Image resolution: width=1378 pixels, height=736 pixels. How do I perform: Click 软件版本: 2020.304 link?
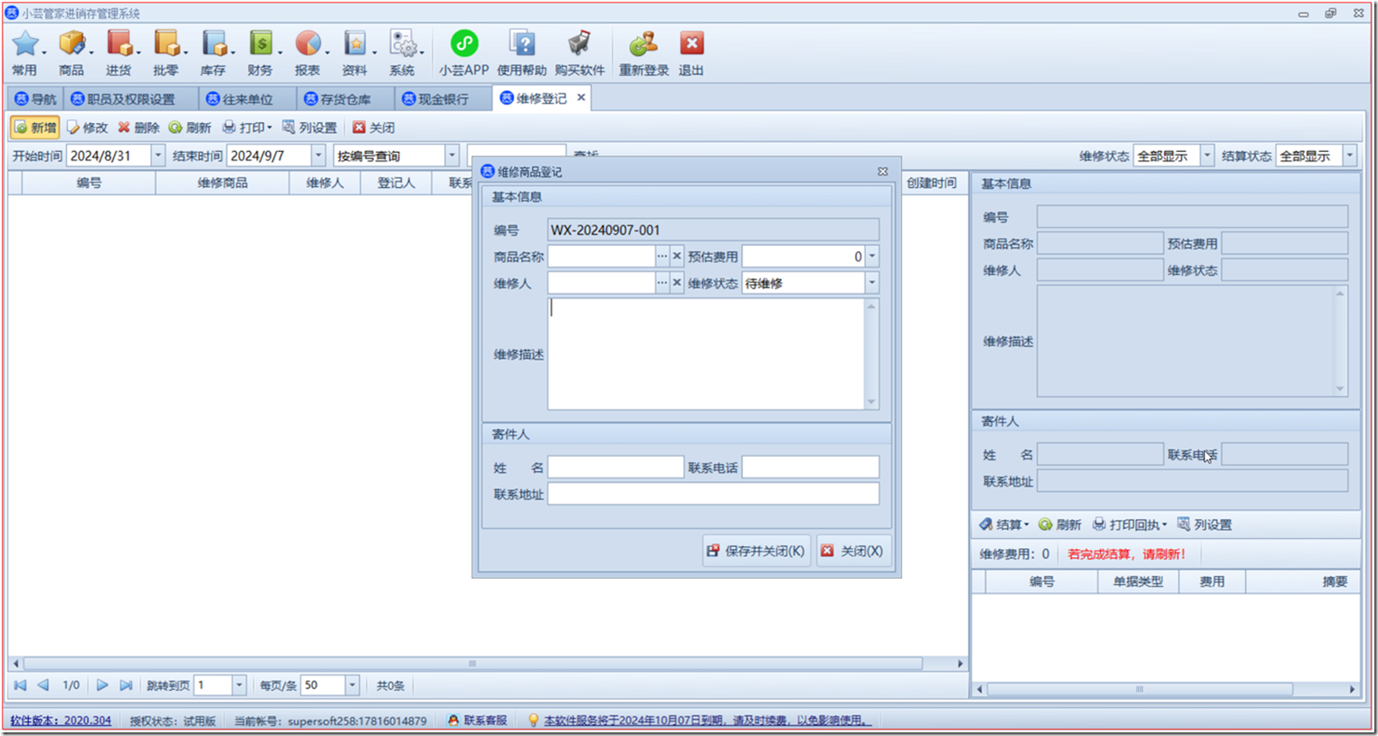[x=61, y=721]
